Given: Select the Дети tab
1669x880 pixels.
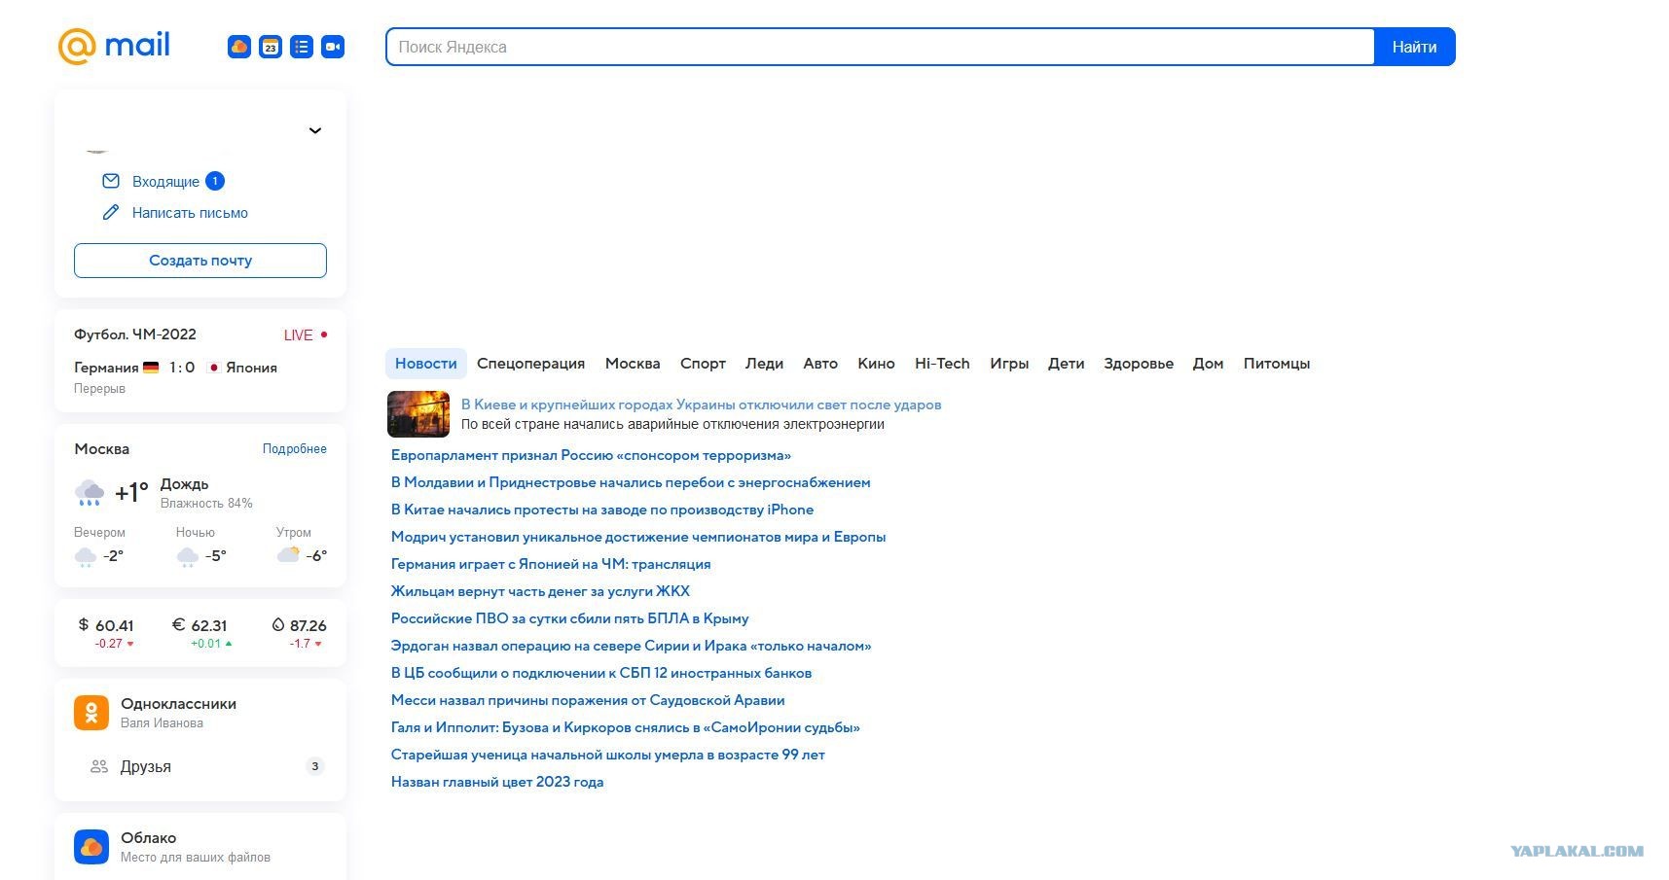Looking at the screenshot, I should (x=1067, y=364).
